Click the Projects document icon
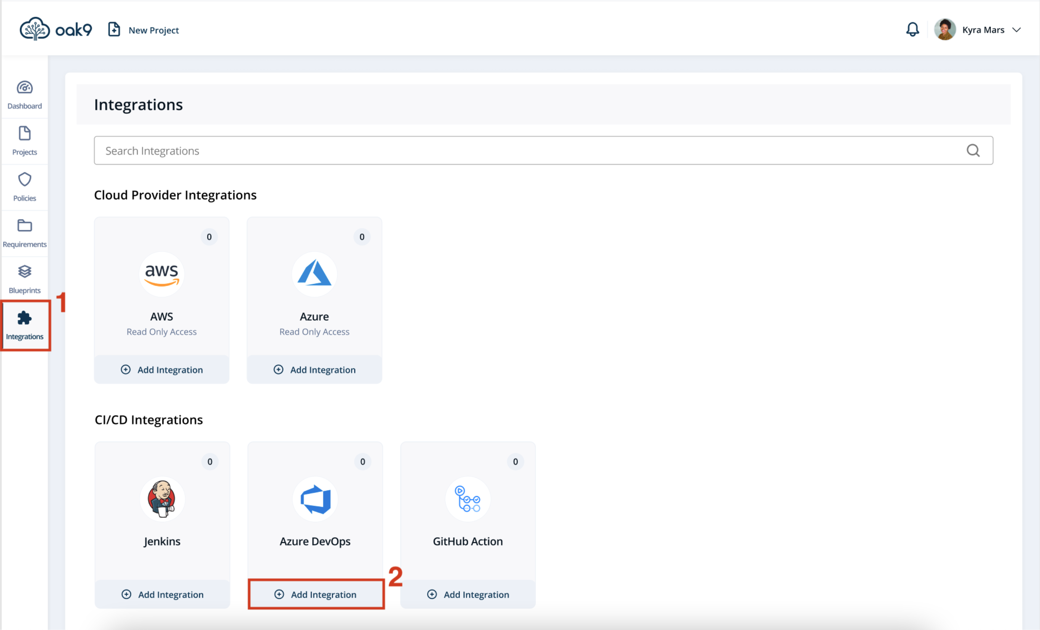This screenshot has height=630, width=1040. 24,133
